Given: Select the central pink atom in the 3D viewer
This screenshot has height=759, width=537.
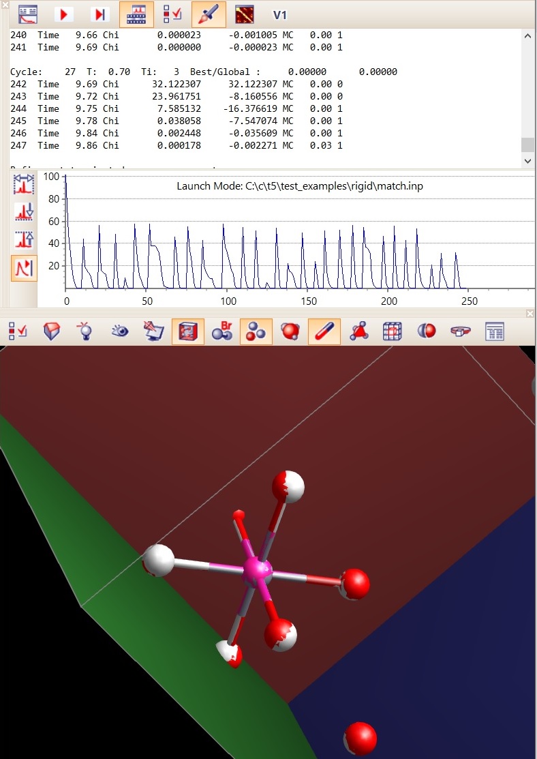Looking at the screenshot, I should (257, 569).
